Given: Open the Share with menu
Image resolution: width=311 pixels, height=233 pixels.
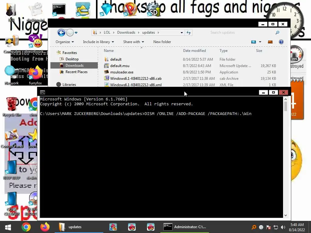Looking at the screenshot, I should [134, 42].
